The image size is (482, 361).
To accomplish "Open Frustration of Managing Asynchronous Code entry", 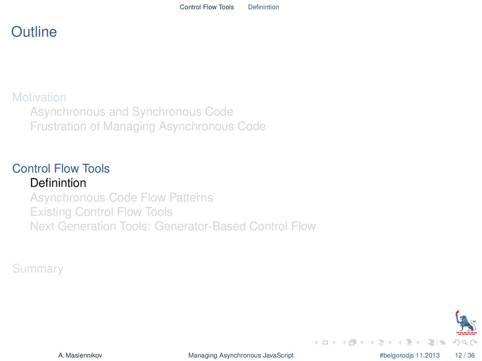I will click(148, 126).
